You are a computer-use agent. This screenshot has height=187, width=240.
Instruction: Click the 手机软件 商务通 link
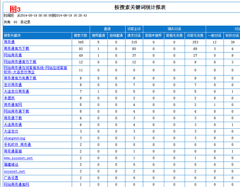pos(17,145)
